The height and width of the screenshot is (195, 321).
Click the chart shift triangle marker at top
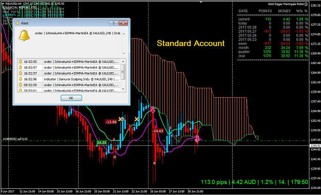pyautogui.click(x=201, y=2)
